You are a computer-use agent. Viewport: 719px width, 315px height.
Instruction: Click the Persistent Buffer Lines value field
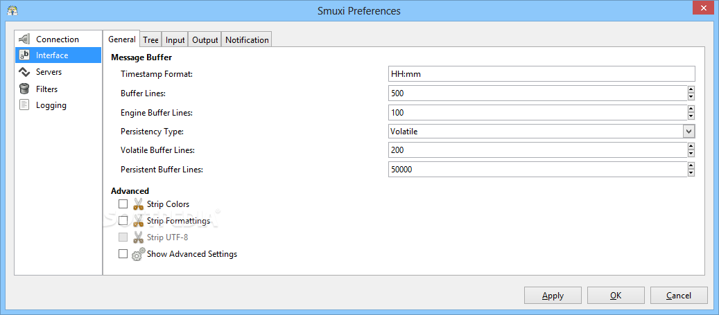538,170
